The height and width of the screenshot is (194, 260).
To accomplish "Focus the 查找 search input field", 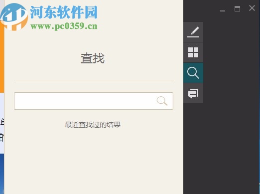I will [x=94, y=101].
